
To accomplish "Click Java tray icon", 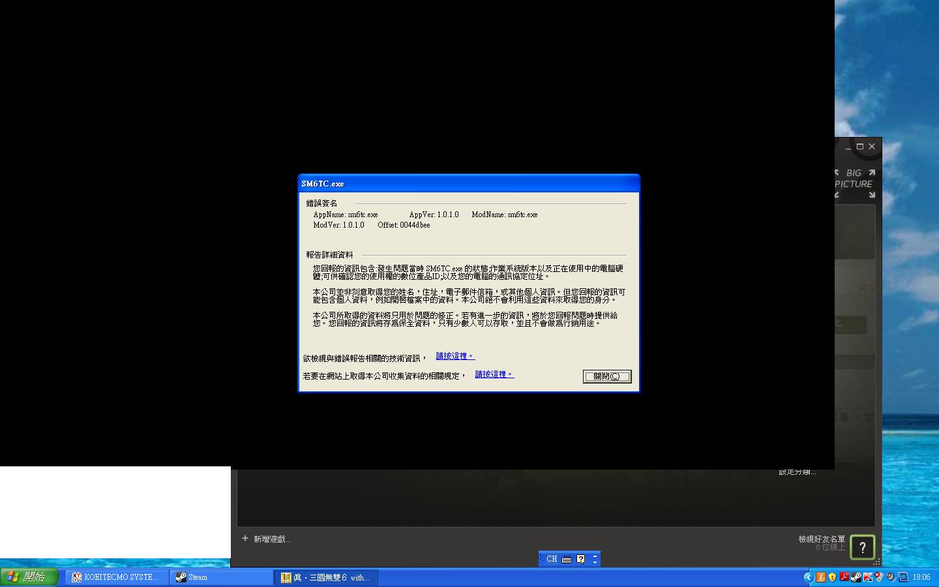I will (821, 577).
